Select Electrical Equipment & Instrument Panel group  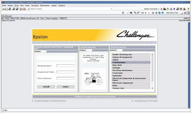pos(131,79)
